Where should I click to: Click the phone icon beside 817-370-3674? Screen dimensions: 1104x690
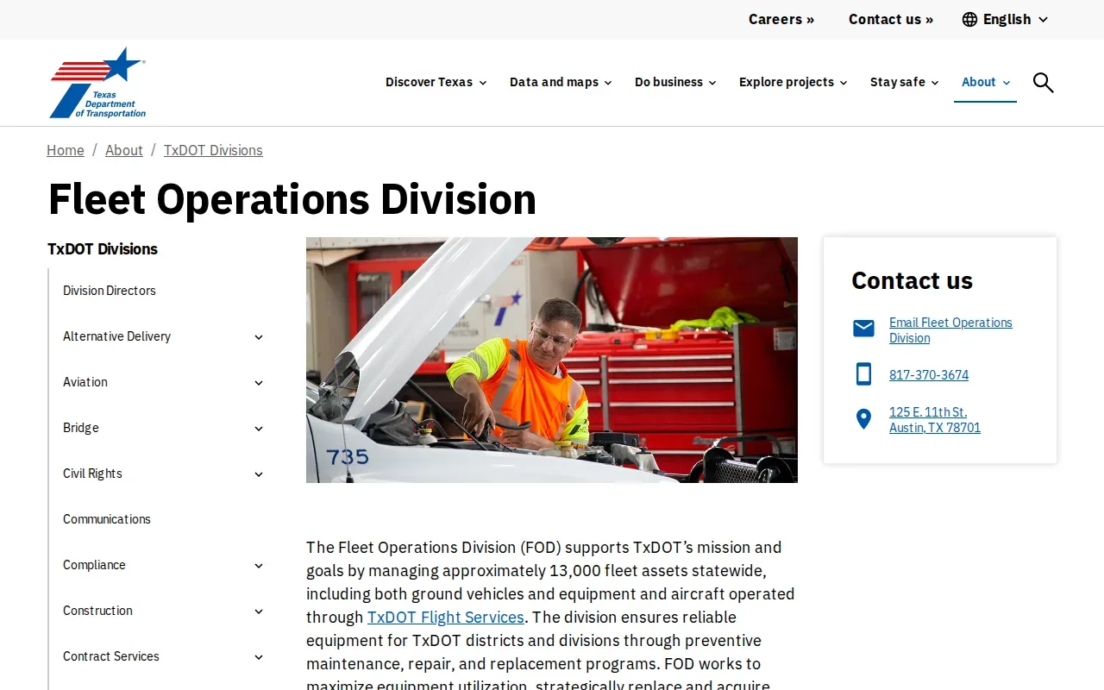pyautogui.click(x=863, y=374)
